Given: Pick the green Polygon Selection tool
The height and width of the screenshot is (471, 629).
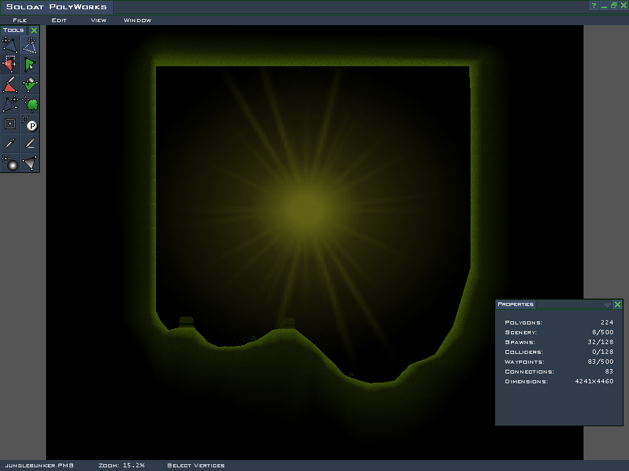Looking at the screenshot, I should click(29, 64).
